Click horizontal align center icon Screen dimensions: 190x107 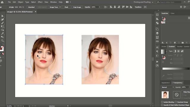pyautogui.click(x=115, y=7)
